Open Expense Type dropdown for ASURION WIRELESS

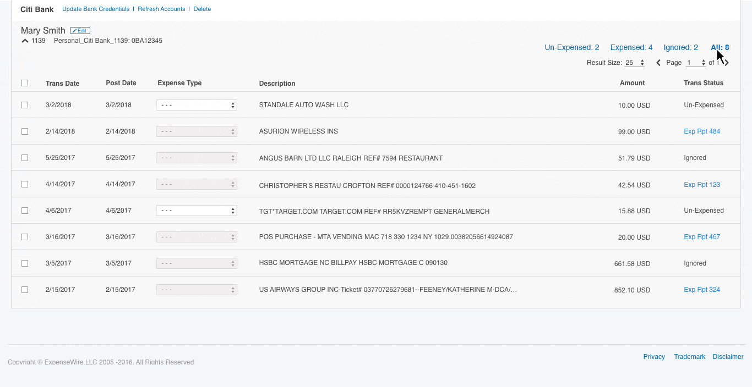point(197,131)
